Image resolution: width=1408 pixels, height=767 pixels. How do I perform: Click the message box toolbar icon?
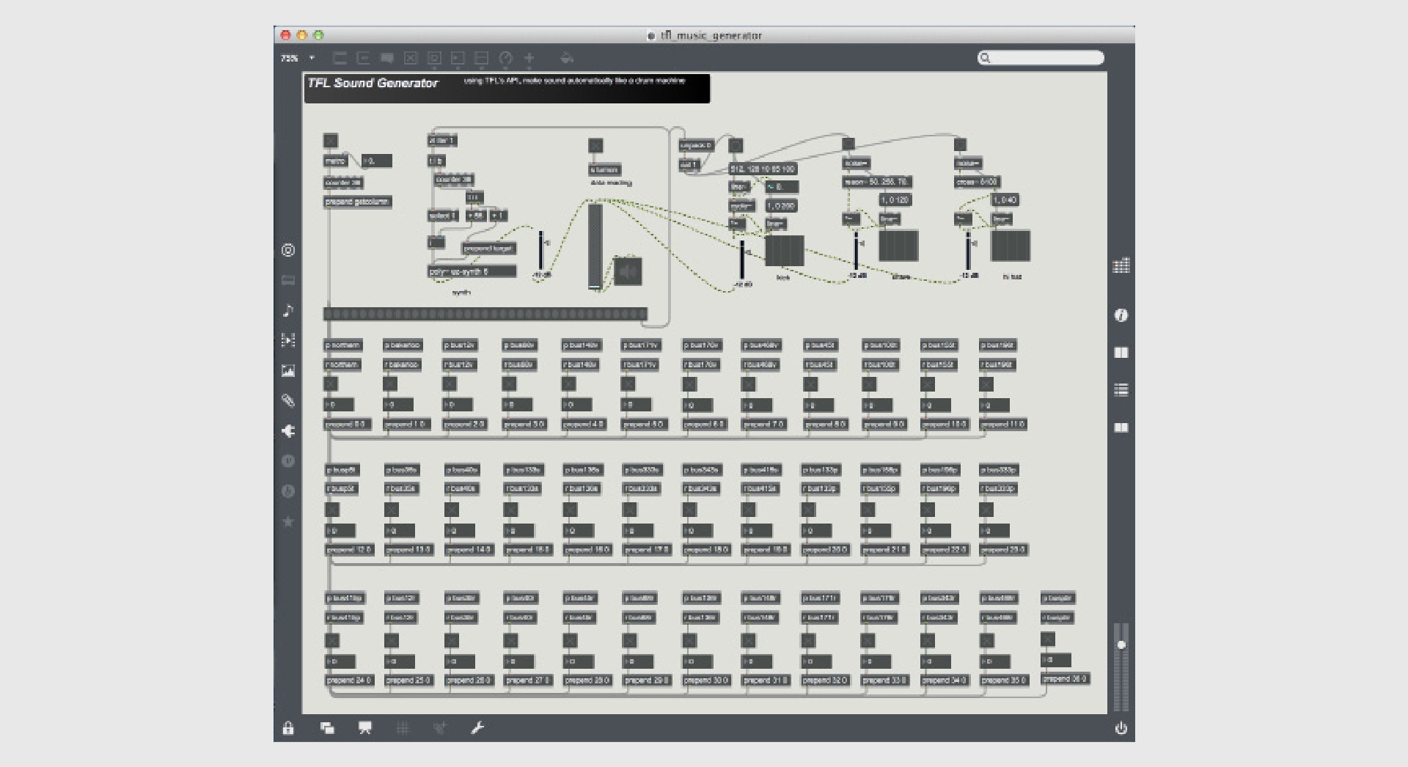click(x=363, y=58)
